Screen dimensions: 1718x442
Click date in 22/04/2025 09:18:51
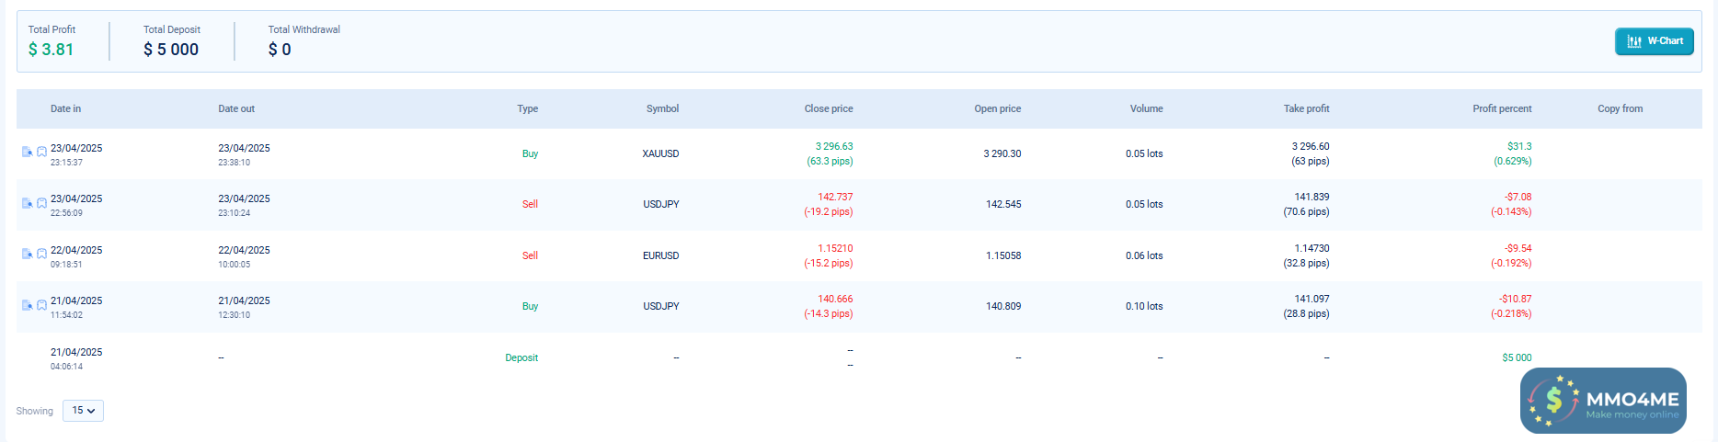pyautogui.click(x=76, y=256)
